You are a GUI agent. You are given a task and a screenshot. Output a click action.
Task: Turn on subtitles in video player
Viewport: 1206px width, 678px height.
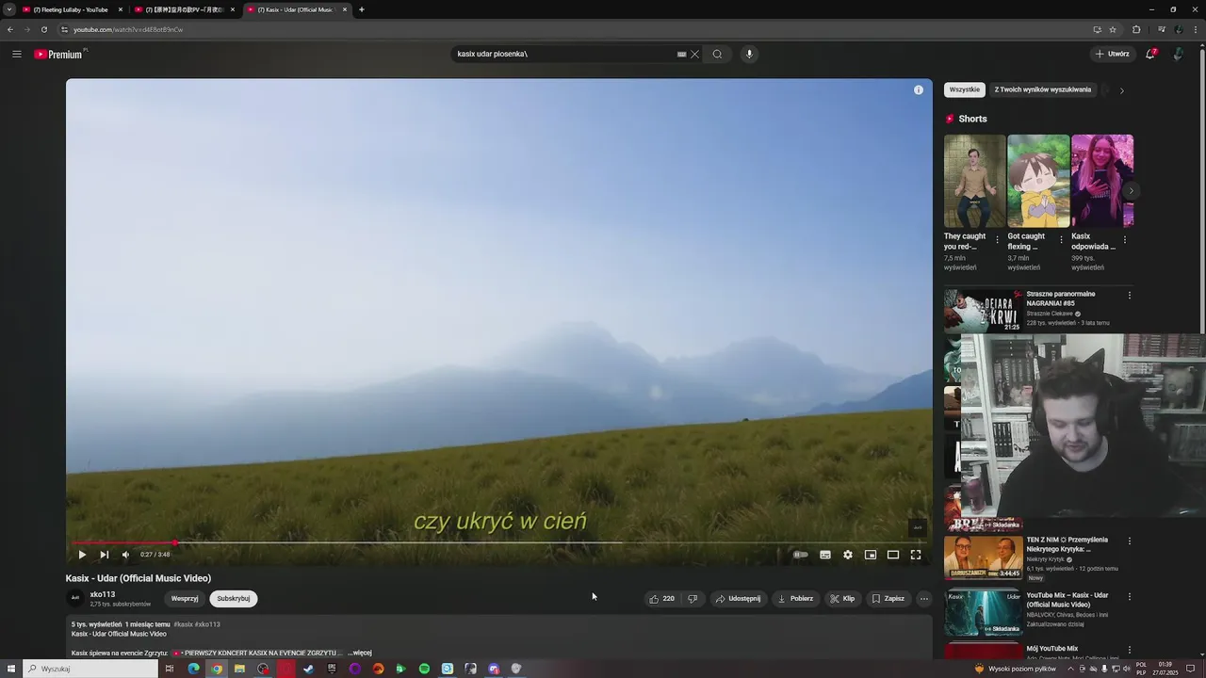click(x=825, y=555)
